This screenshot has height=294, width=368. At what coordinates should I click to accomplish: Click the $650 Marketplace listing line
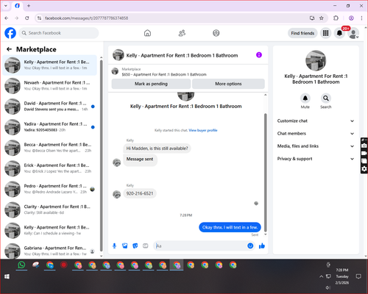(x=164, y=74)
